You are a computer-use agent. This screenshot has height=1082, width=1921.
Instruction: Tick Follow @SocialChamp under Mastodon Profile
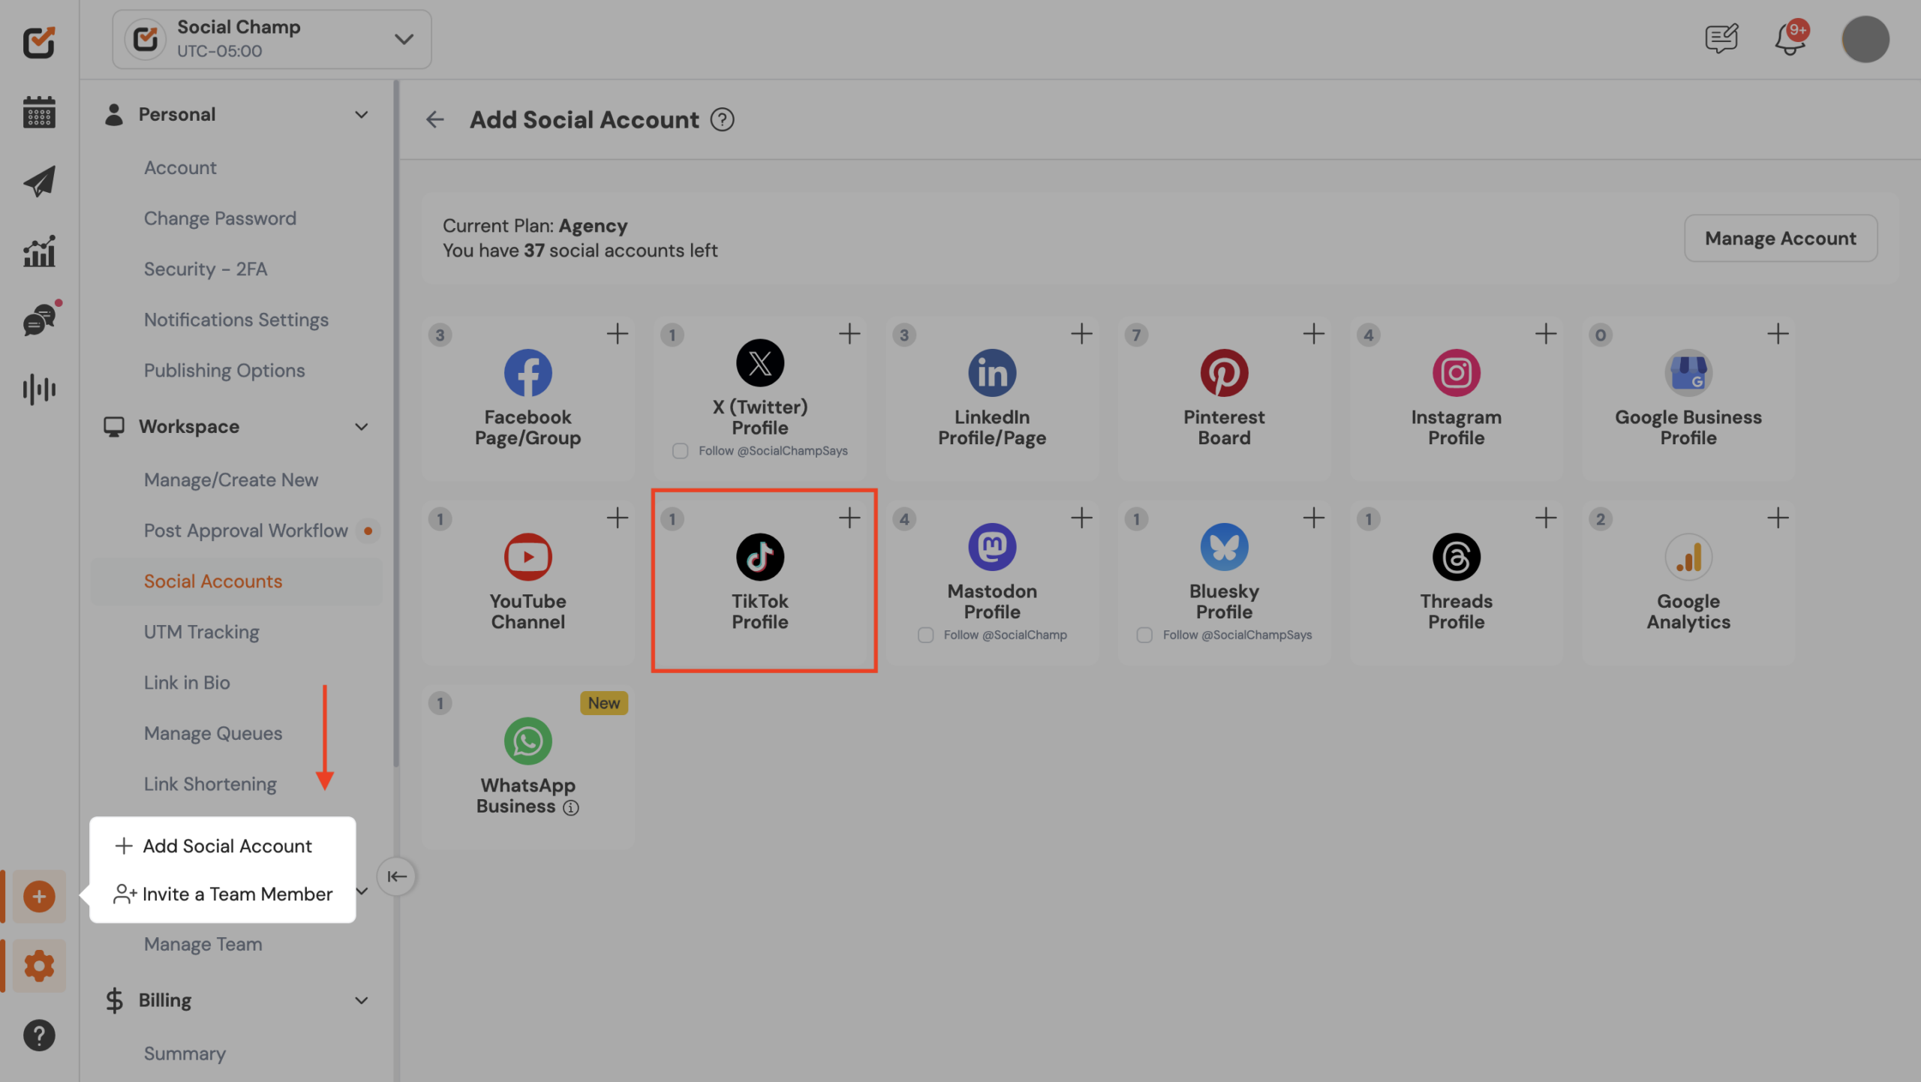tap(925, 636)
